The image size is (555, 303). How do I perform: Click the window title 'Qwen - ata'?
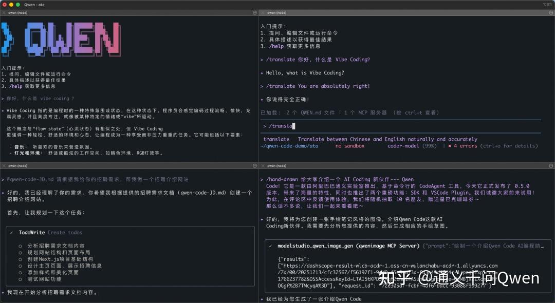pos(34,5)
